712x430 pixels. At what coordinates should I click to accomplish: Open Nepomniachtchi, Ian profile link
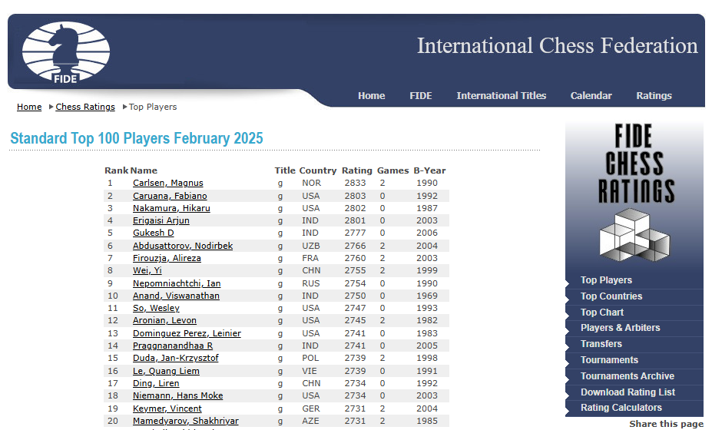[177, 283]
